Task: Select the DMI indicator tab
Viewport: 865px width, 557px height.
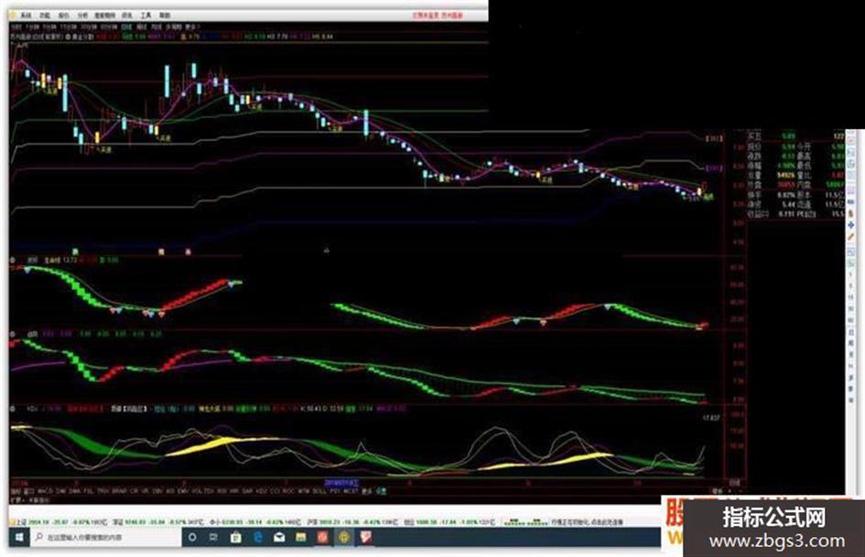Action: point(61,490)
